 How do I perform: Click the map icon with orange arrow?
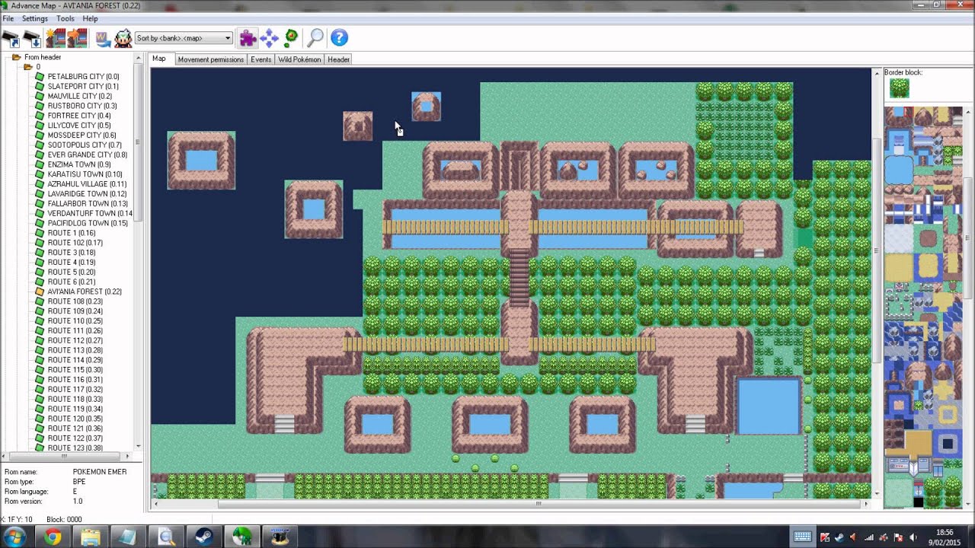77,37
